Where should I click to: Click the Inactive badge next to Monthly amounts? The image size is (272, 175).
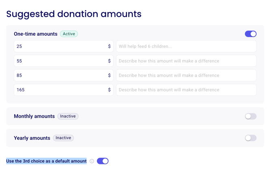(x=68, y=117)
